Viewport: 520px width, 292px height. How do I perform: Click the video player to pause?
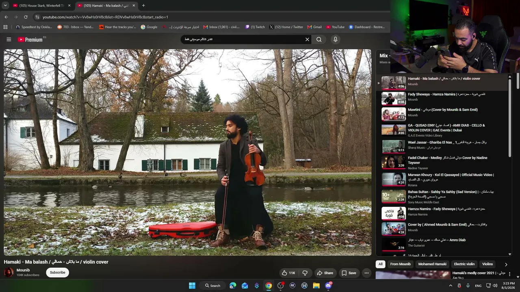click(x=187, y=152)
